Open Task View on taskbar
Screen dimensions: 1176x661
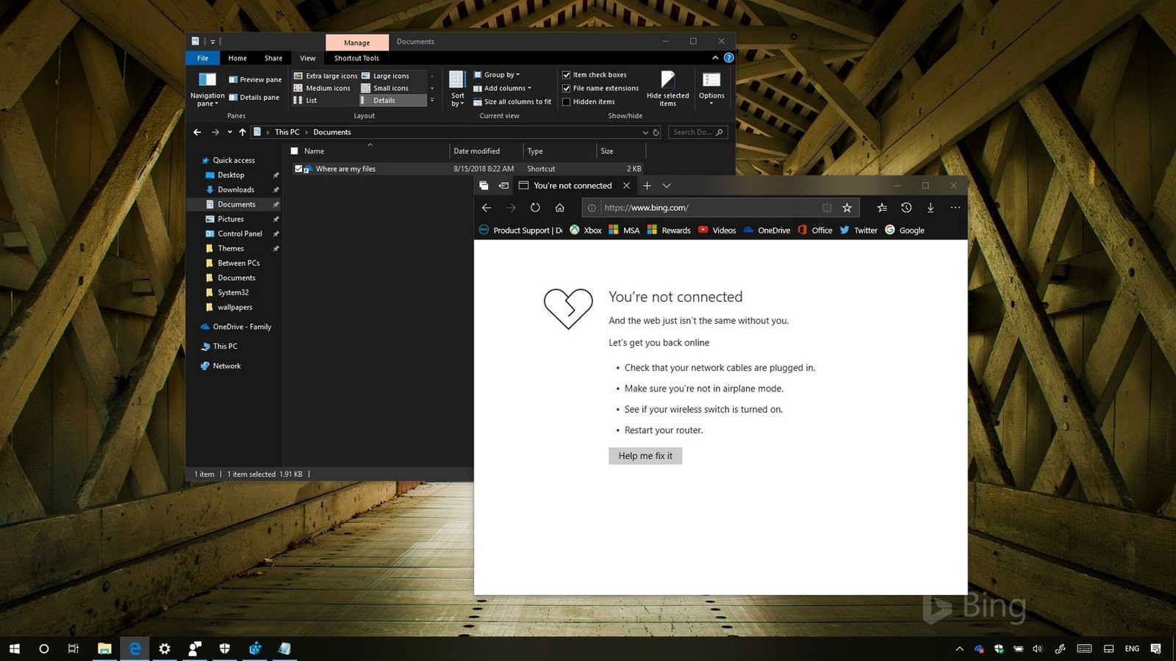coord(73,649)
